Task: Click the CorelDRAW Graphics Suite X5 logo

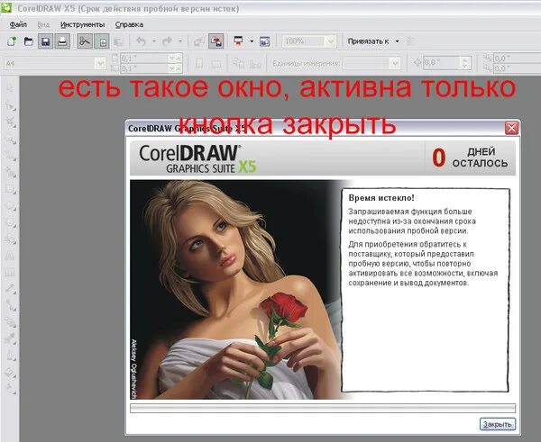Action: click(197, 158)
